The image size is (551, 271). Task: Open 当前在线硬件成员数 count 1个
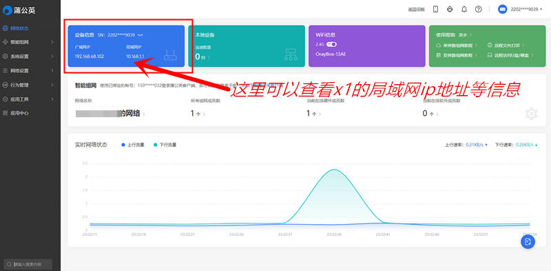(313, 114)
